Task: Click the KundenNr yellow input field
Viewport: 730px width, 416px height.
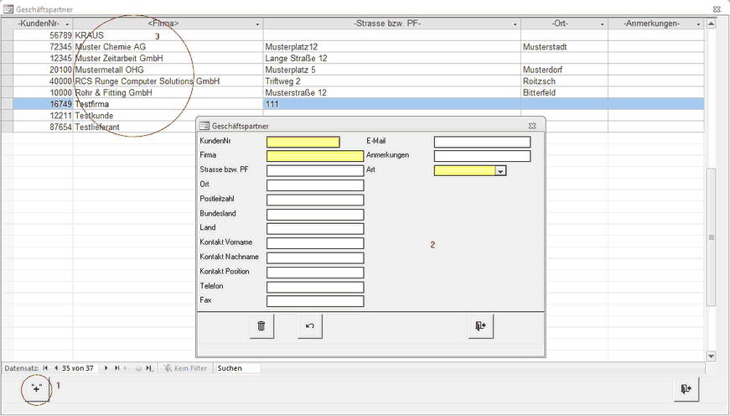Action: (x=303, y=142)
